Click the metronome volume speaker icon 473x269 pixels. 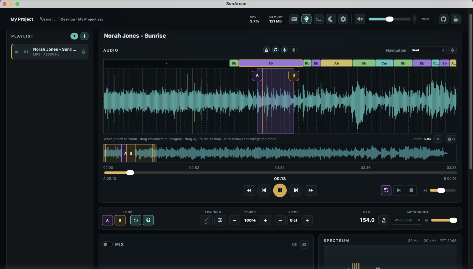tap(426, 220)
